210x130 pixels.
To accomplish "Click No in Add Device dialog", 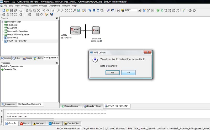I will 128,72.
